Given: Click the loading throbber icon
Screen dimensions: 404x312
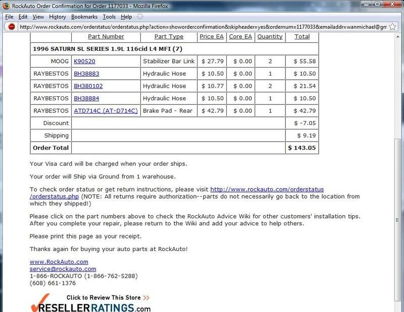Looking at the screenshot, I should pos(140,17).
